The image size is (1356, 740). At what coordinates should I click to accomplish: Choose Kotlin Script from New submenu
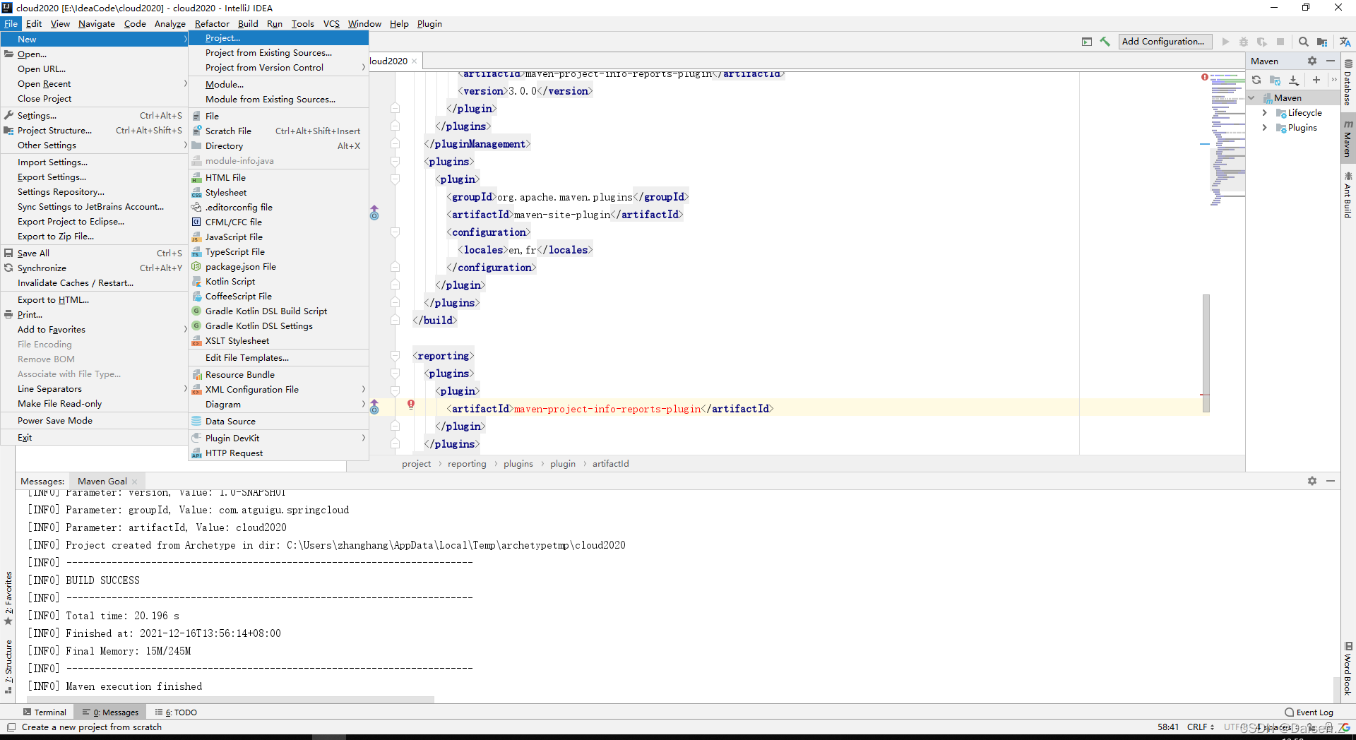pos(278,282)
